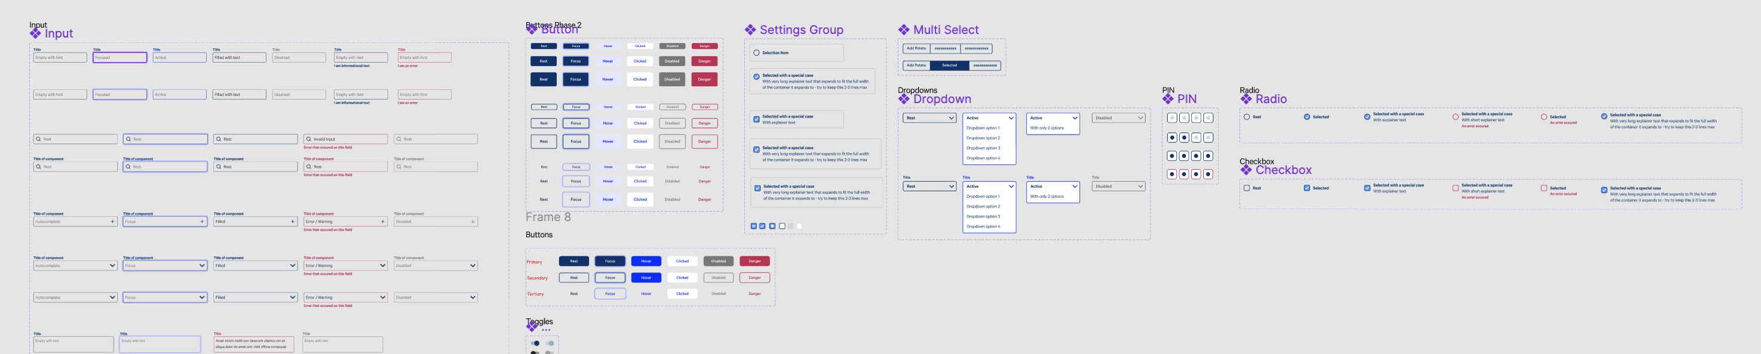Click the Primary Disabled button in Frame 8
This screenshot has height=354, width=1761.
coord(719,261)
